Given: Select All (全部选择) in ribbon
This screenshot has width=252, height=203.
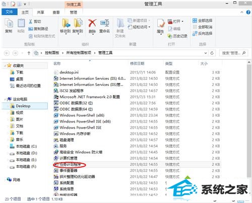Looking at the screenshot, I should pos(203,21).
